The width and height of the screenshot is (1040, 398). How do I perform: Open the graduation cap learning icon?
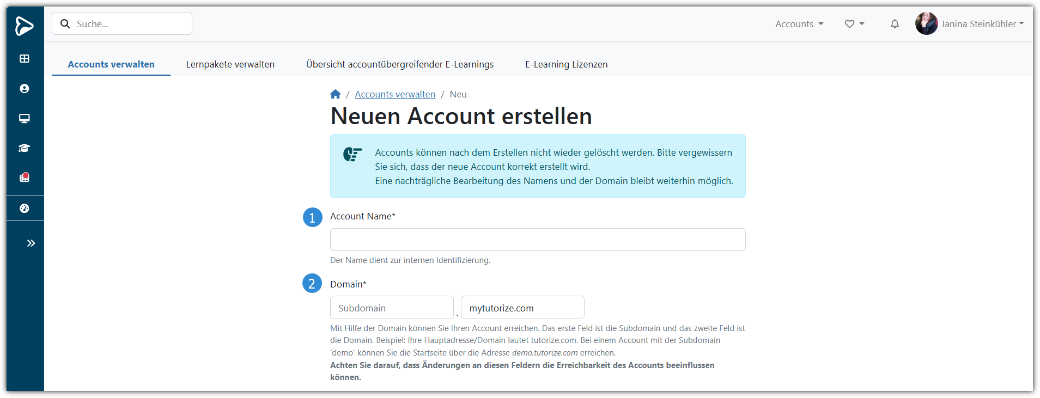coord(25,148)
